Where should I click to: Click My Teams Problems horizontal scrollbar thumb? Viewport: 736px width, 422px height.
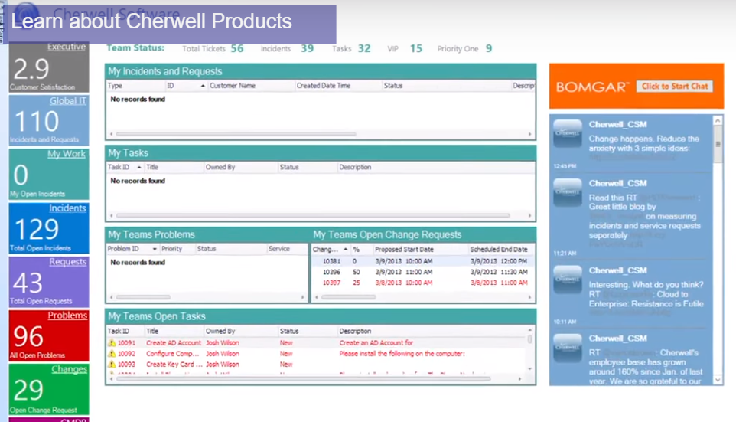[x=143, y=297]
